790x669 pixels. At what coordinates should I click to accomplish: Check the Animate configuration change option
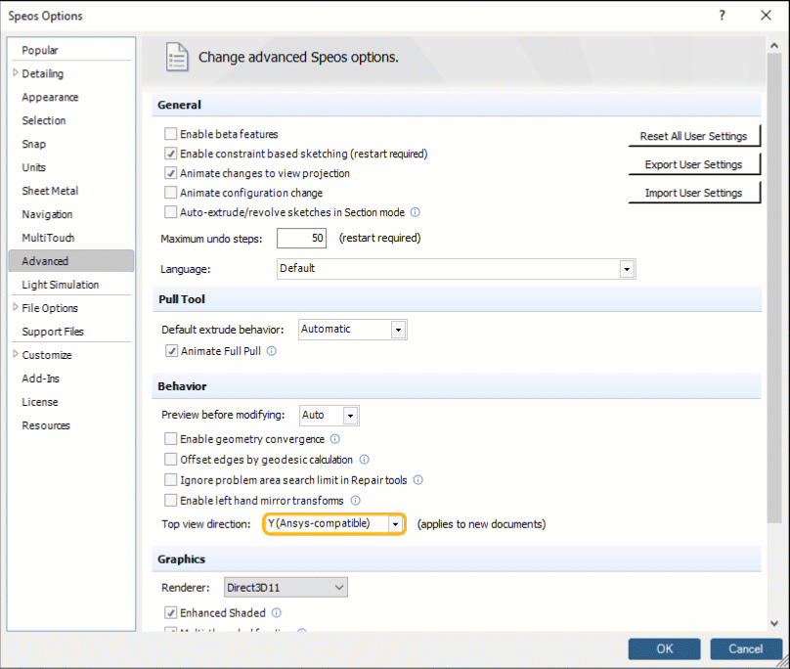click(x=170, y=194)
